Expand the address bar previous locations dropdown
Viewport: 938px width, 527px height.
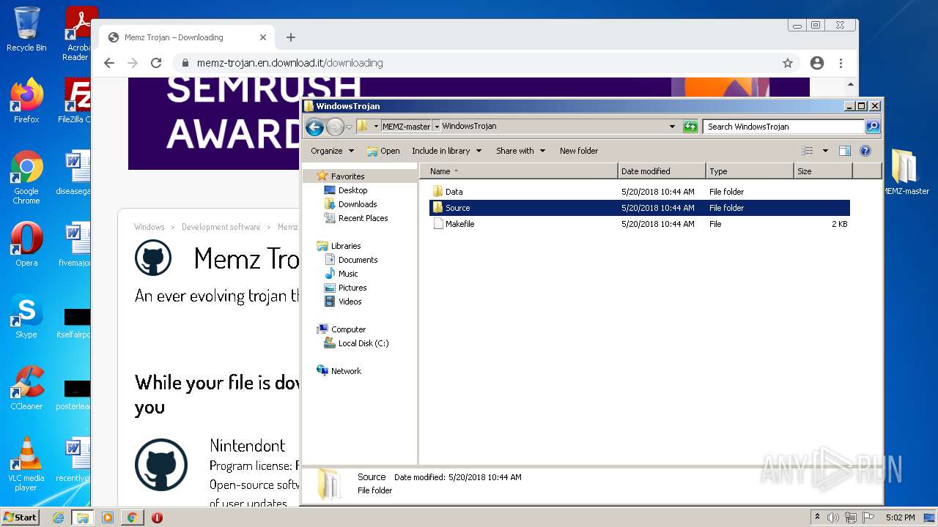672,127
